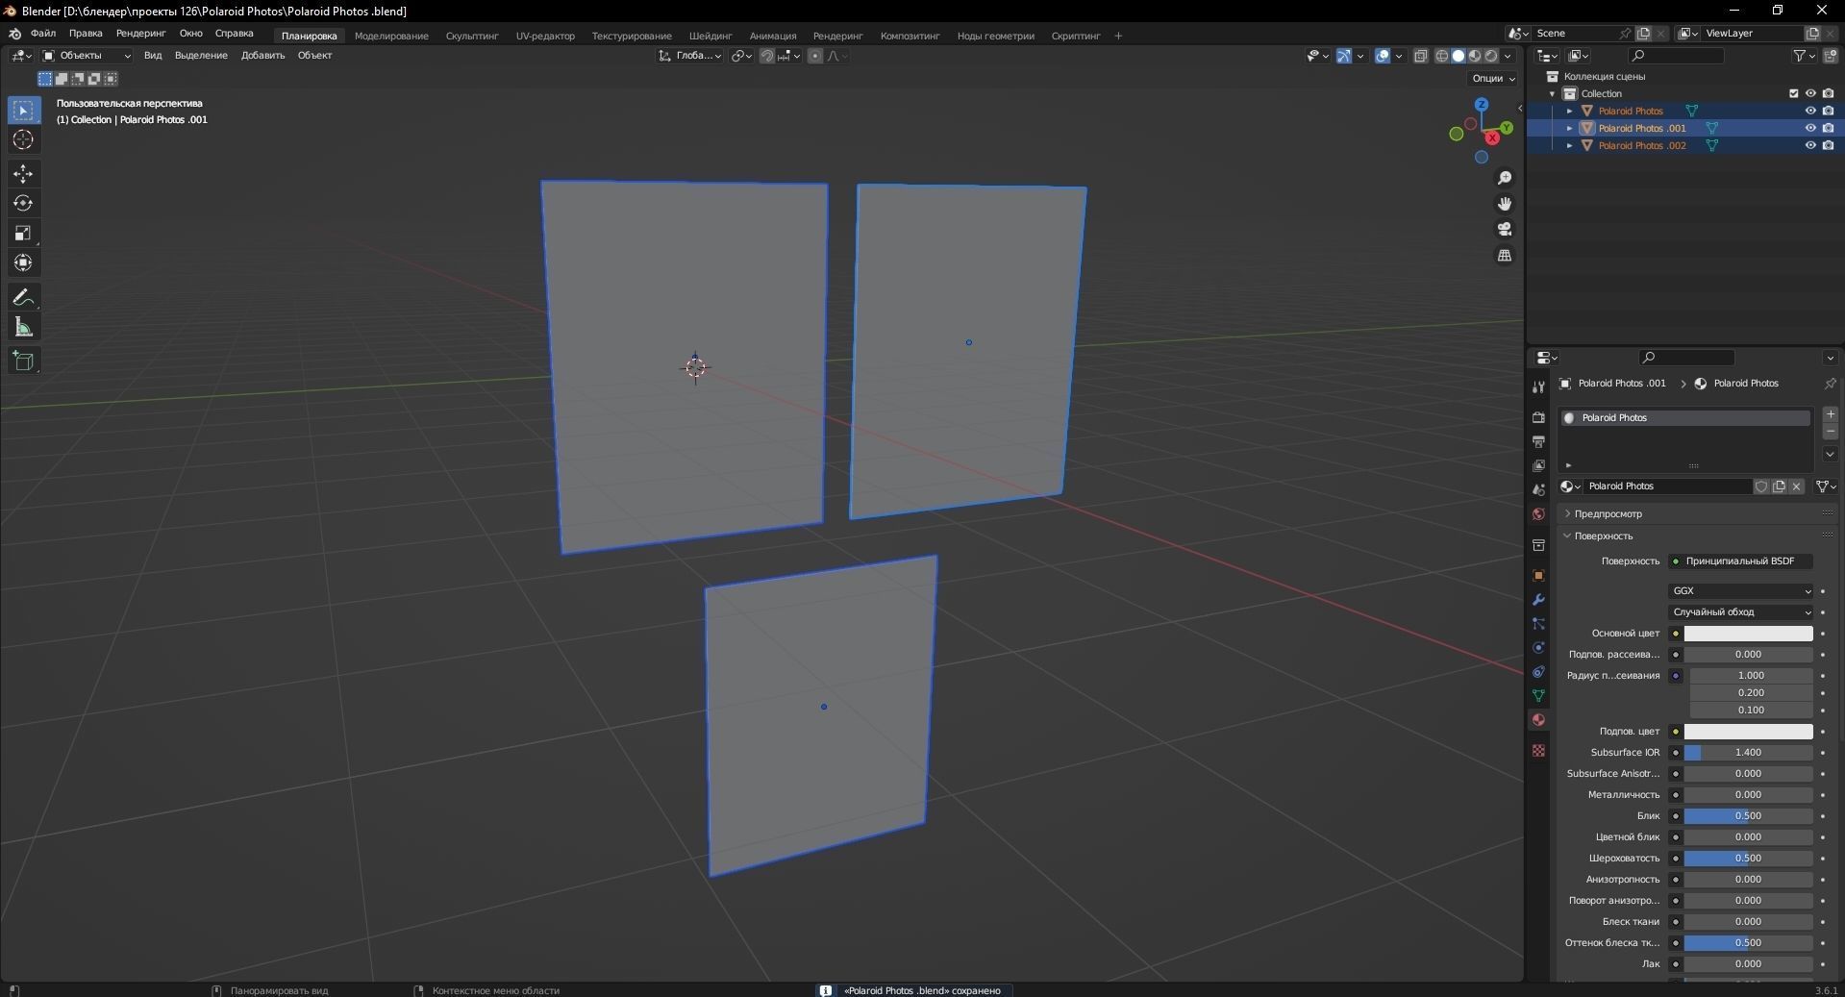The height and width of the screenshot is (997, 1845).
Task: Open the transform orientation dropdown «Глоба...»
Action: click(x=690, y=56)
